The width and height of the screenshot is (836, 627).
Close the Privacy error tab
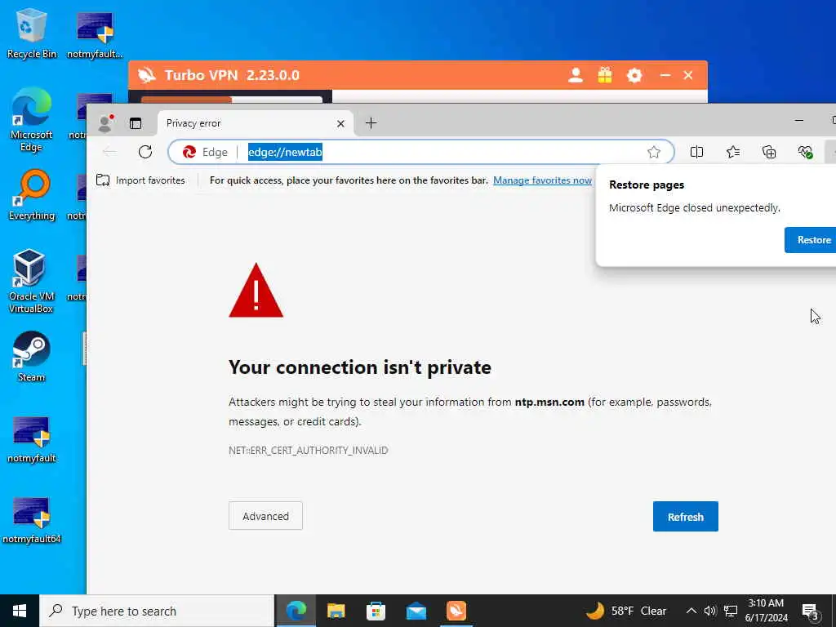(340, 124)
